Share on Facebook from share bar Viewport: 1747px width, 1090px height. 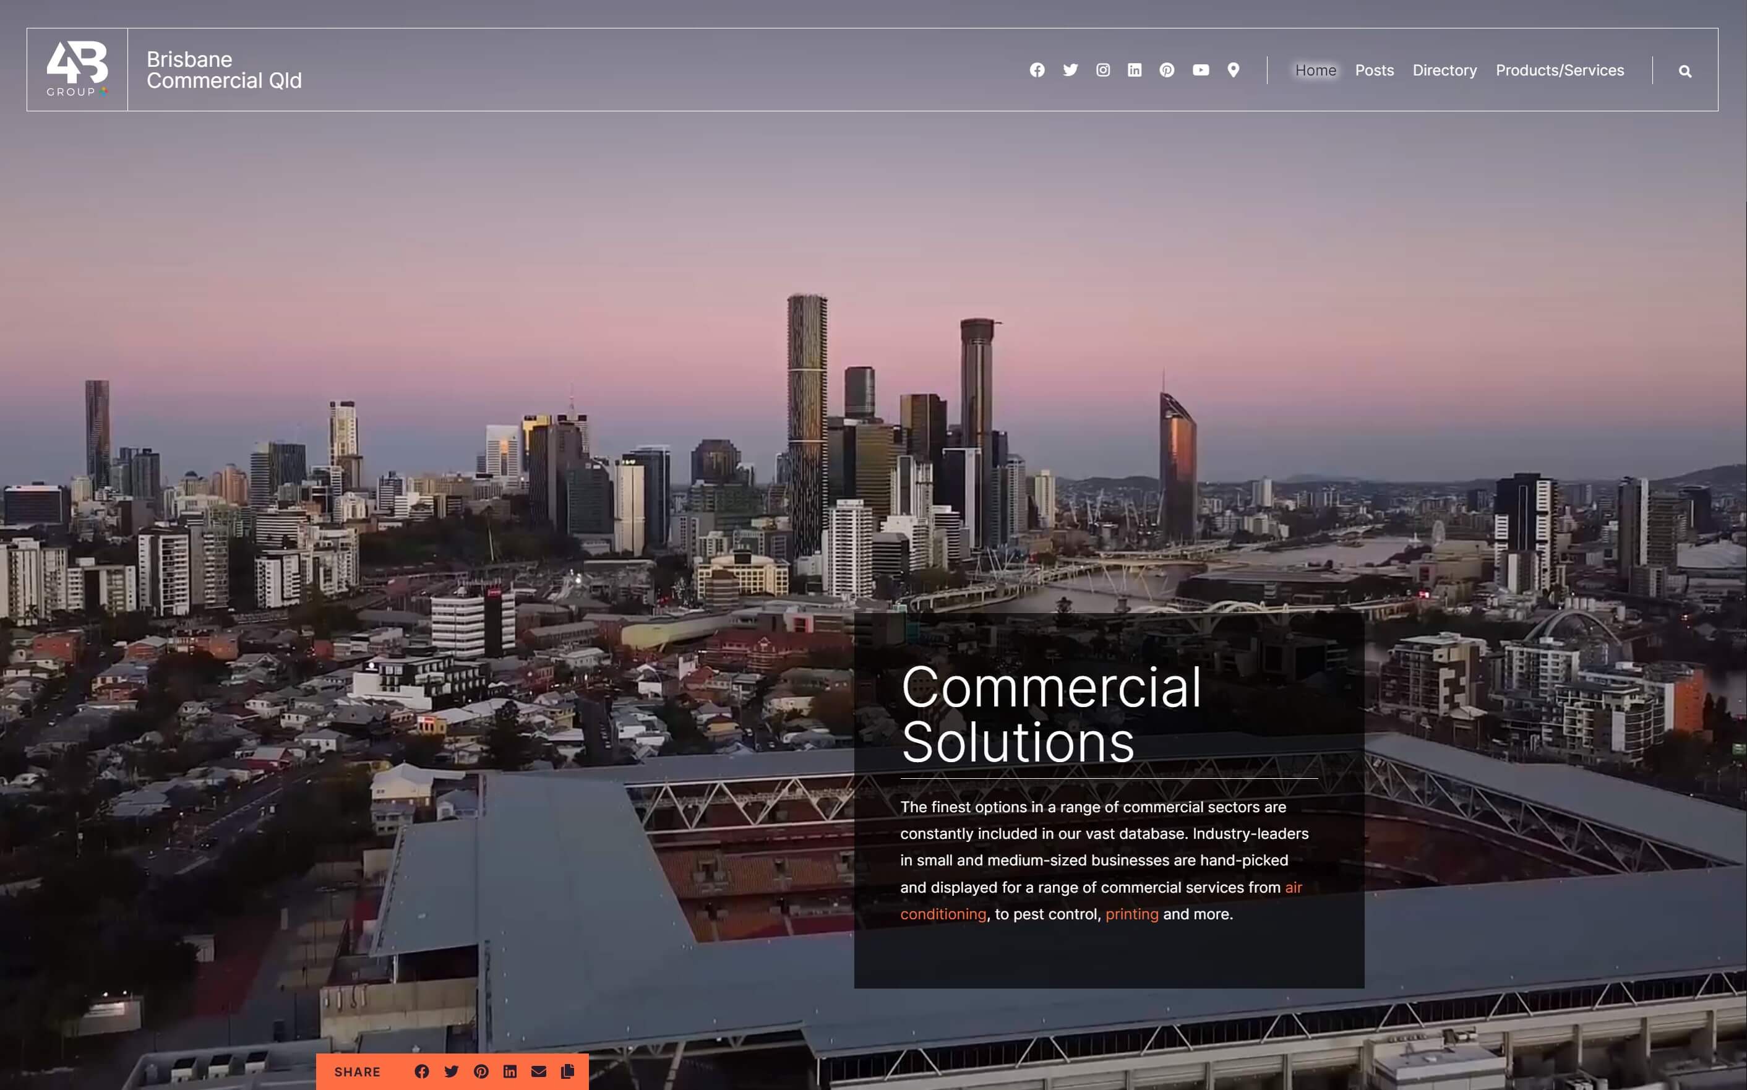422,1071
